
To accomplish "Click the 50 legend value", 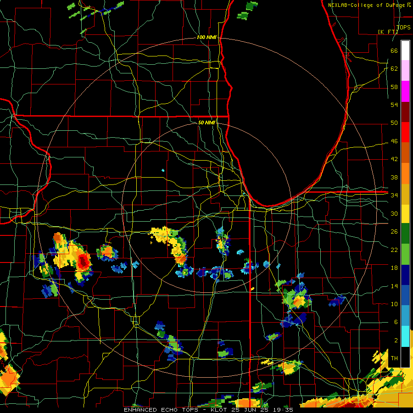I will click(394, 123).
